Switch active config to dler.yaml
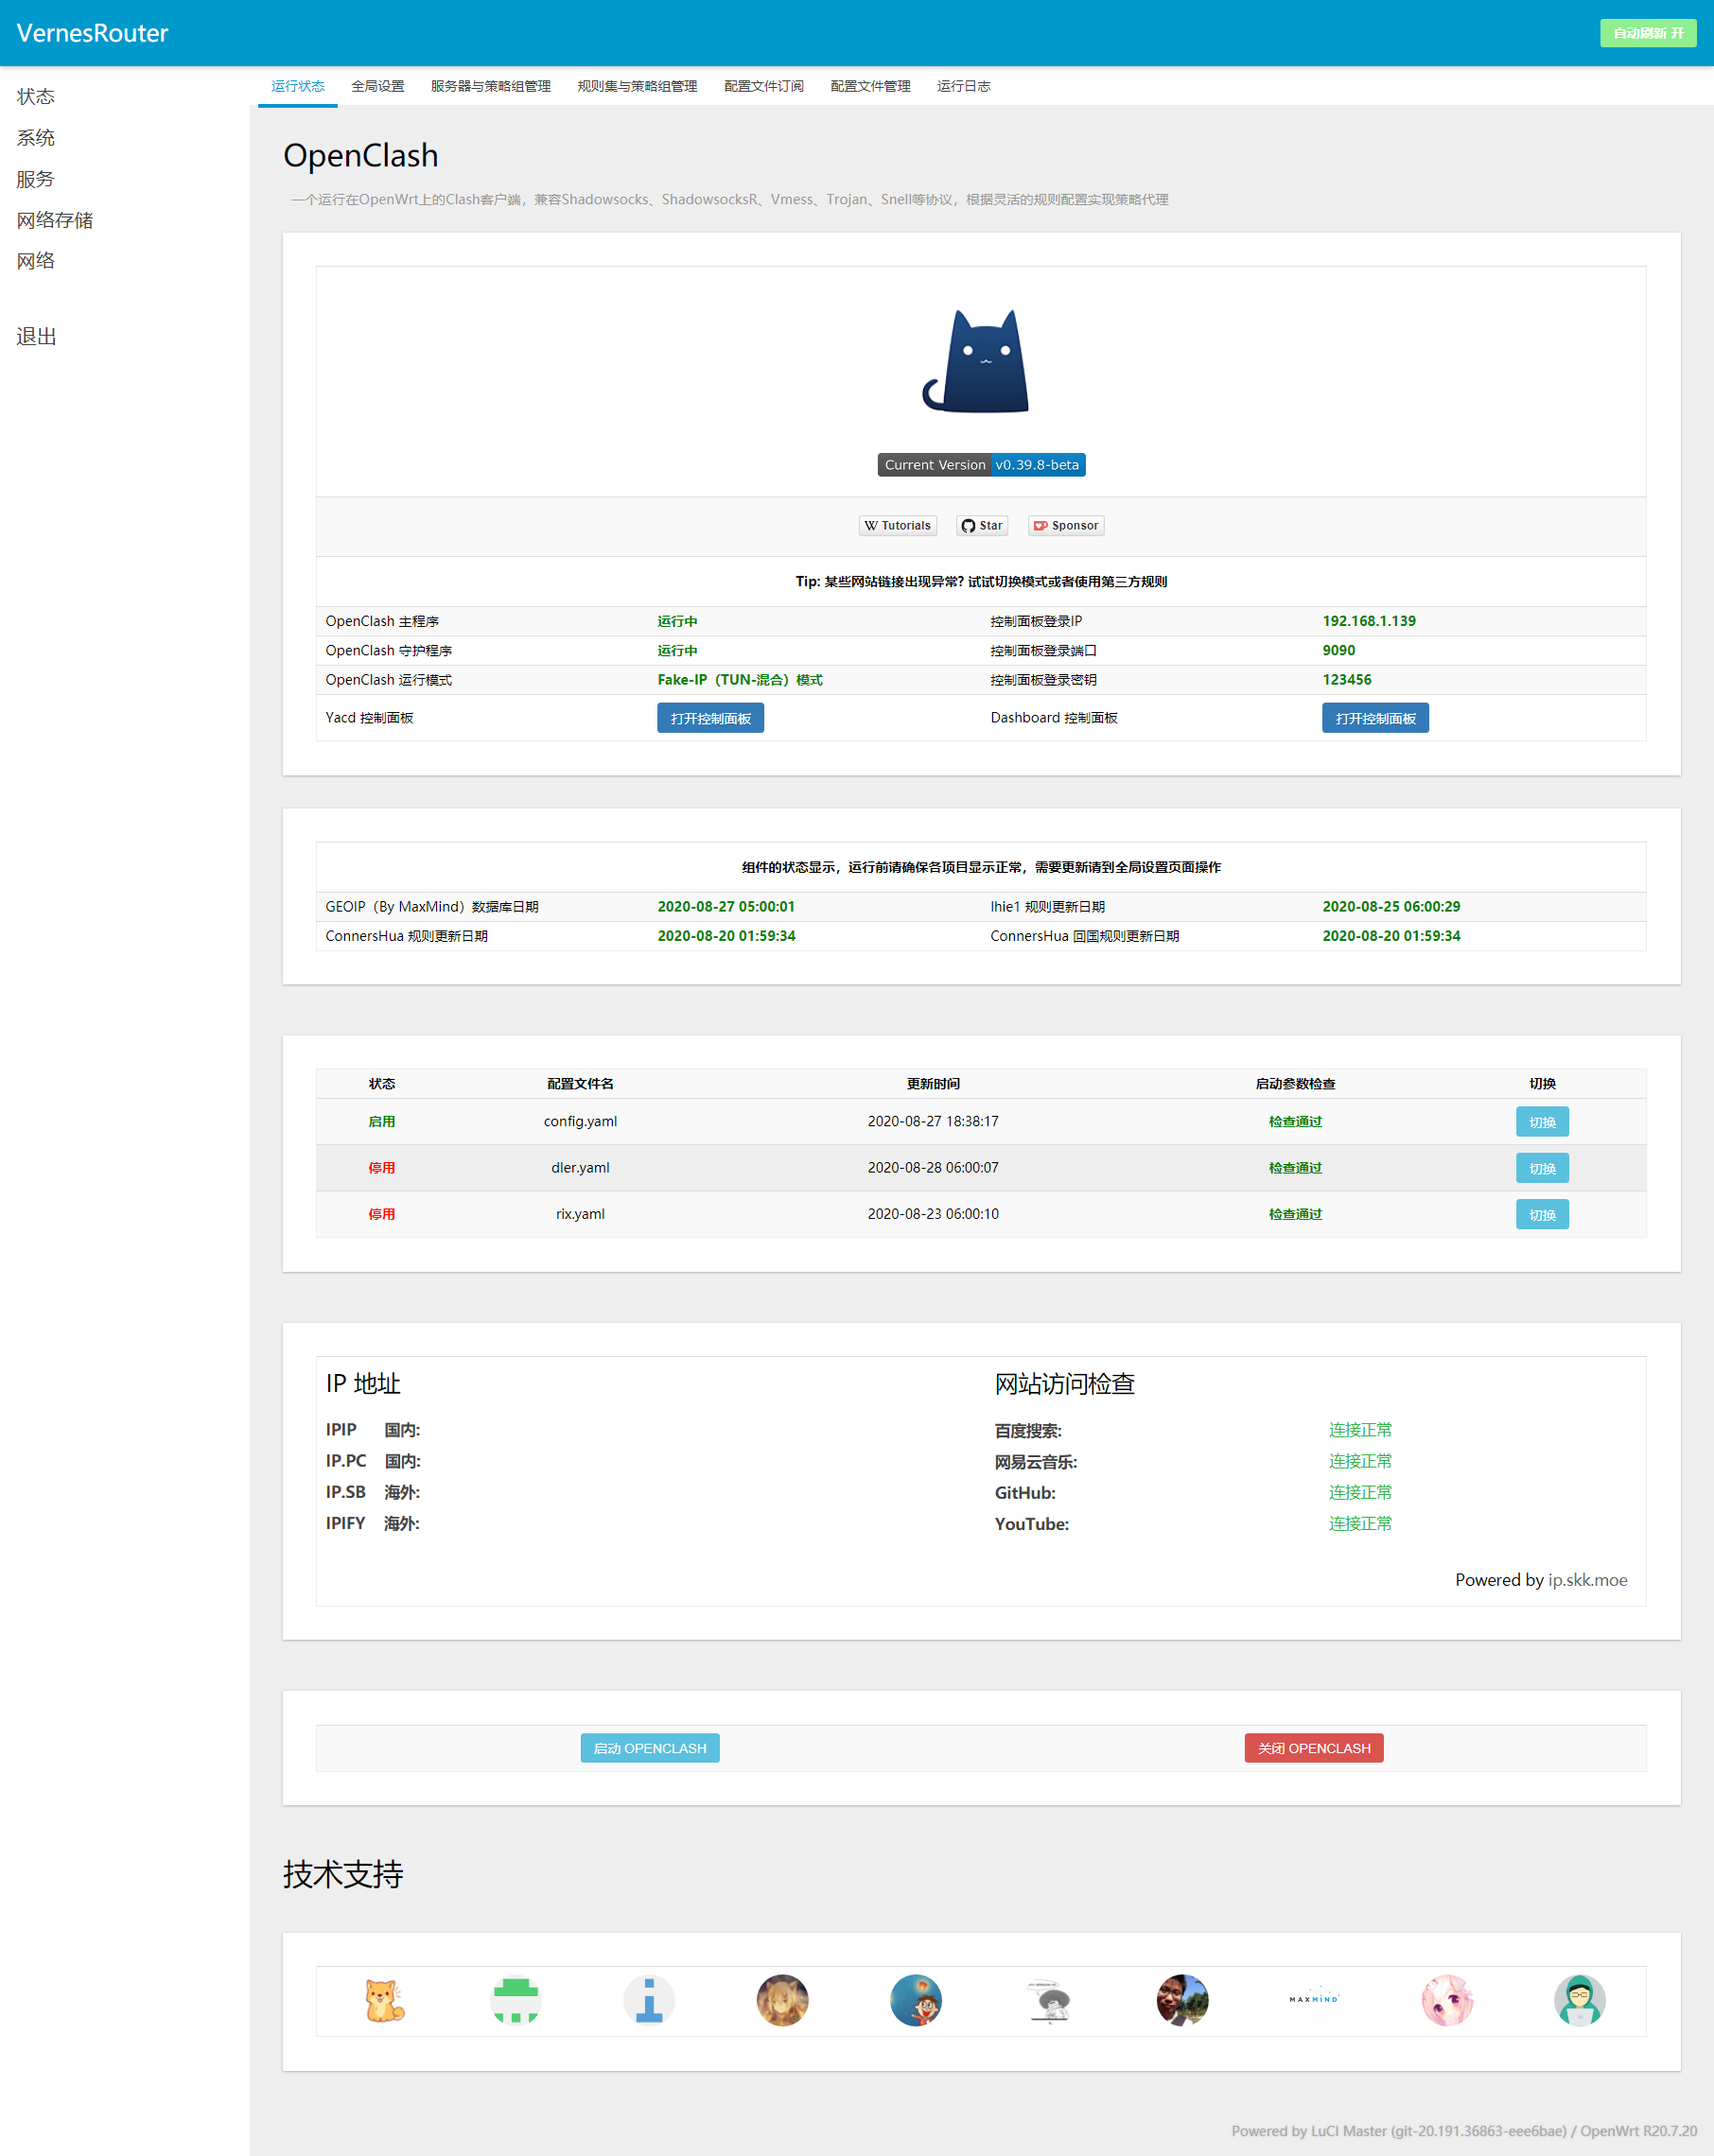This screenshot has width=1714, height=2156. [x=1541, y=1168]
